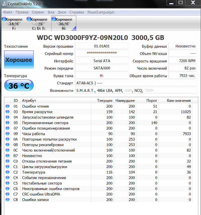
Task: Click status orb for C2 Температура
Action: click(x=7, y=172)
